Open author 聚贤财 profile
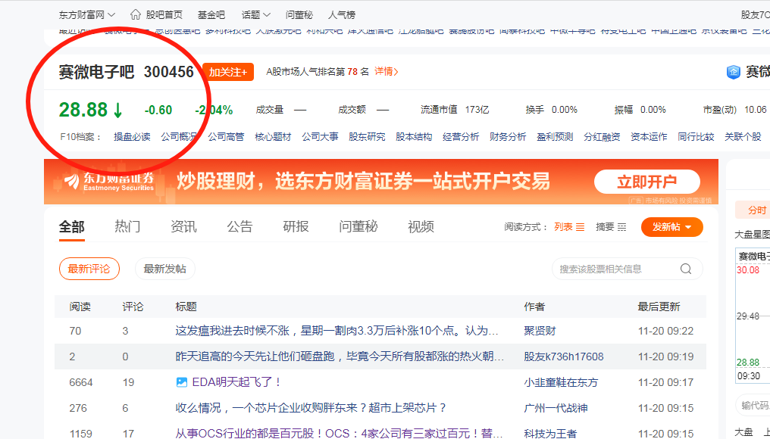The image size is (770, 439). pyautogui.click(x=540, y=331)
